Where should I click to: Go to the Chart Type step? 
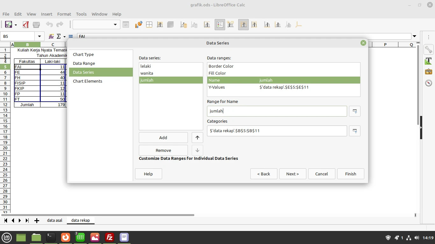[101, 54]
